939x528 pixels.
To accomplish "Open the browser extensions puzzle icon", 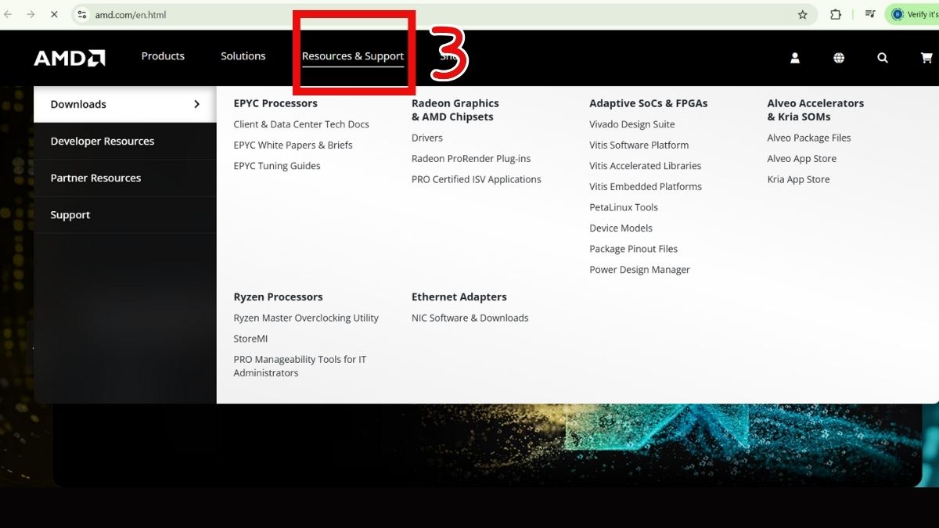I will pos(836,15).
